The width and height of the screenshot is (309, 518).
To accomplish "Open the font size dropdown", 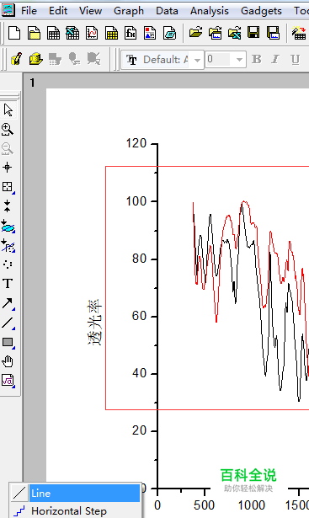I will (239, 60).
